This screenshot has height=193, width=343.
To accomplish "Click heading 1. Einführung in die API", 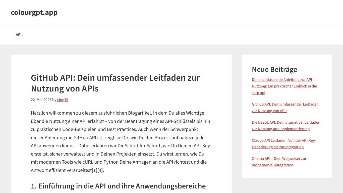I will [118, 186].
